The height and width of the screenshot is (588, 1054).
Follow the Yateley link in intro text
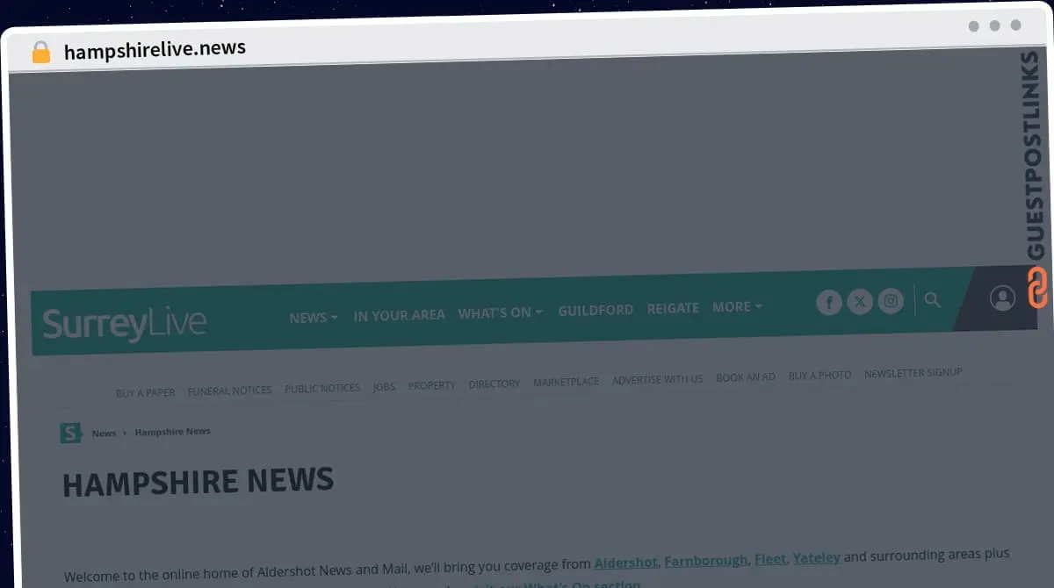point(817,557)
